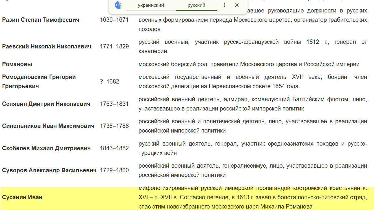The width and height of the screenshot is (390, 212).
Task: Click the dates ?–1682
Action: coord(110,81)
